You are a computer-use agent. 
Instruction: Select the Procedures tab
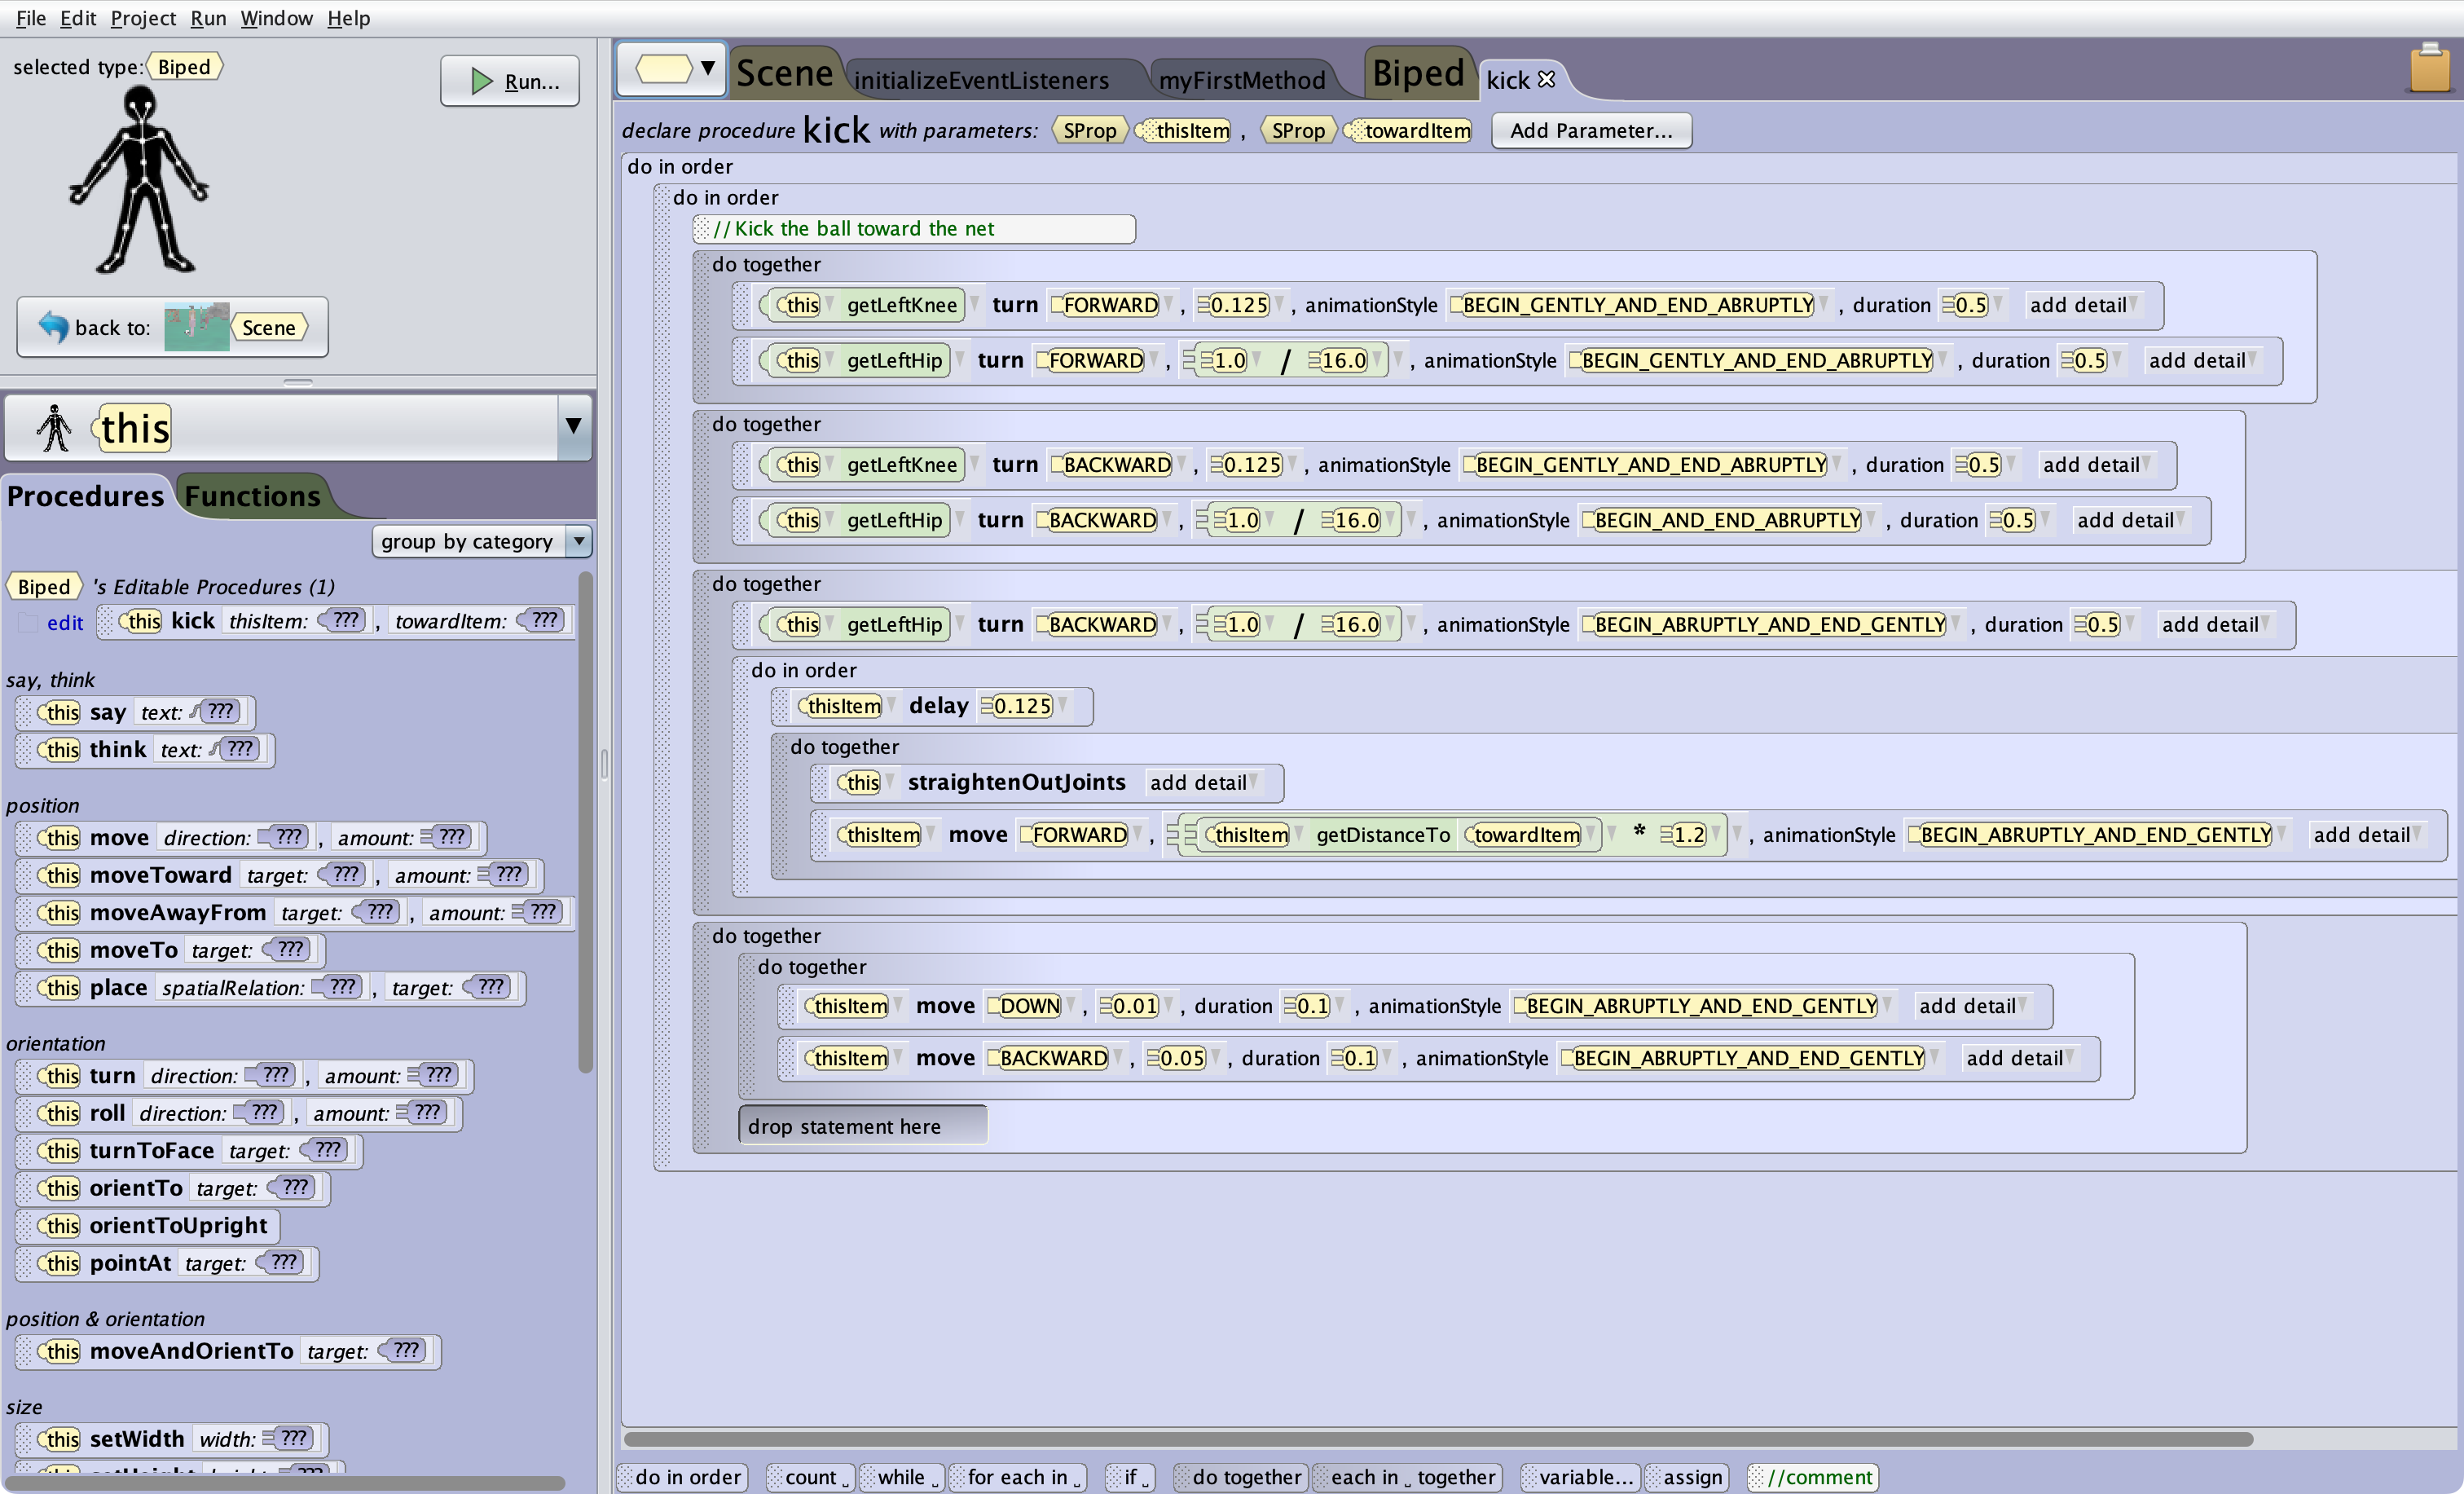click(85, 495)
